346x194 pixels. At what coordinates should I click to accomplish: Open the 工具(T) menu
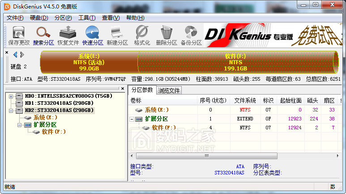pyautogui.click(x=87, y=18)
